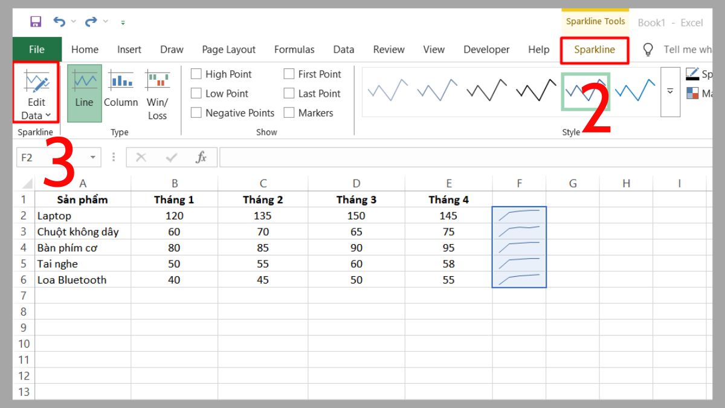Viewport: 725px width, 408px height.
Task: Open the Formulas ribbon tab
Action: coord(294,50)
